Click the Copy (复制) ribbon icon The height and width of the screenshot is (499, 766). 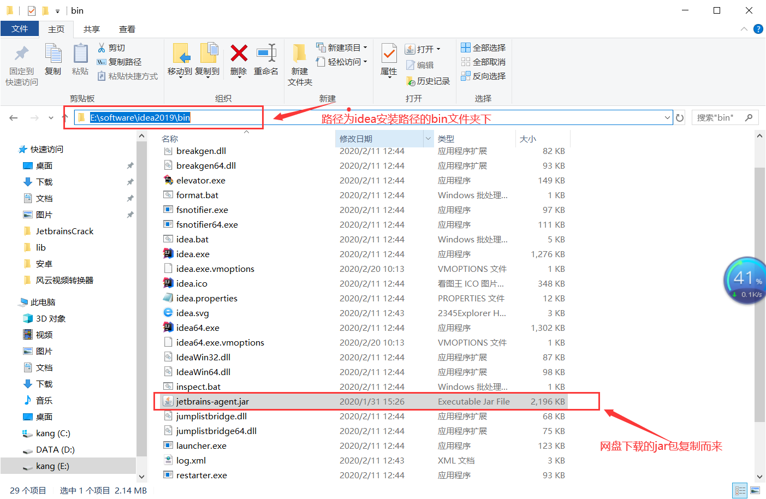click(53, 54)
